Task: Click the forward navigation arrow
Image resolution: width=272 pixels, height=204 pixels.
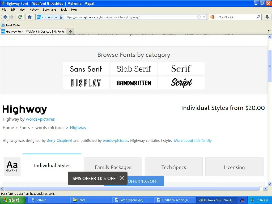Action: pyautogui.click(x=12, y=17)
